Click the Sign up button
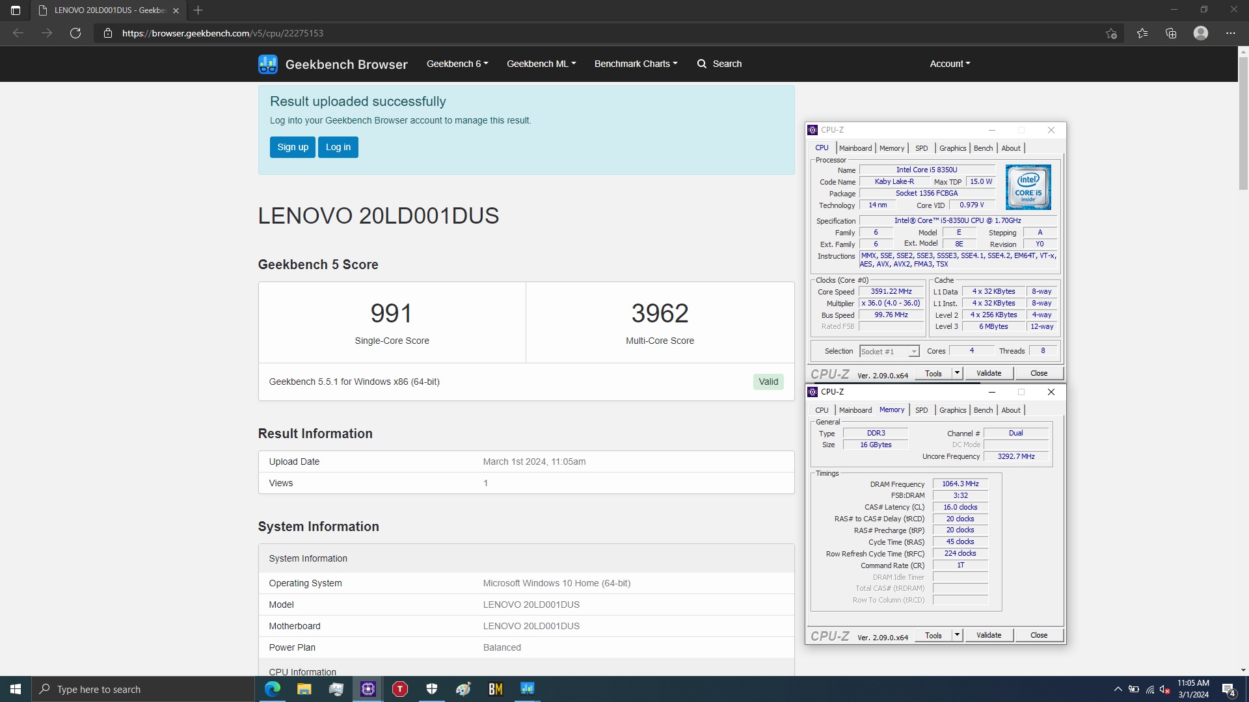This screenshot has height=702, width=1249. pyautogui.click(x=293, y=147)
